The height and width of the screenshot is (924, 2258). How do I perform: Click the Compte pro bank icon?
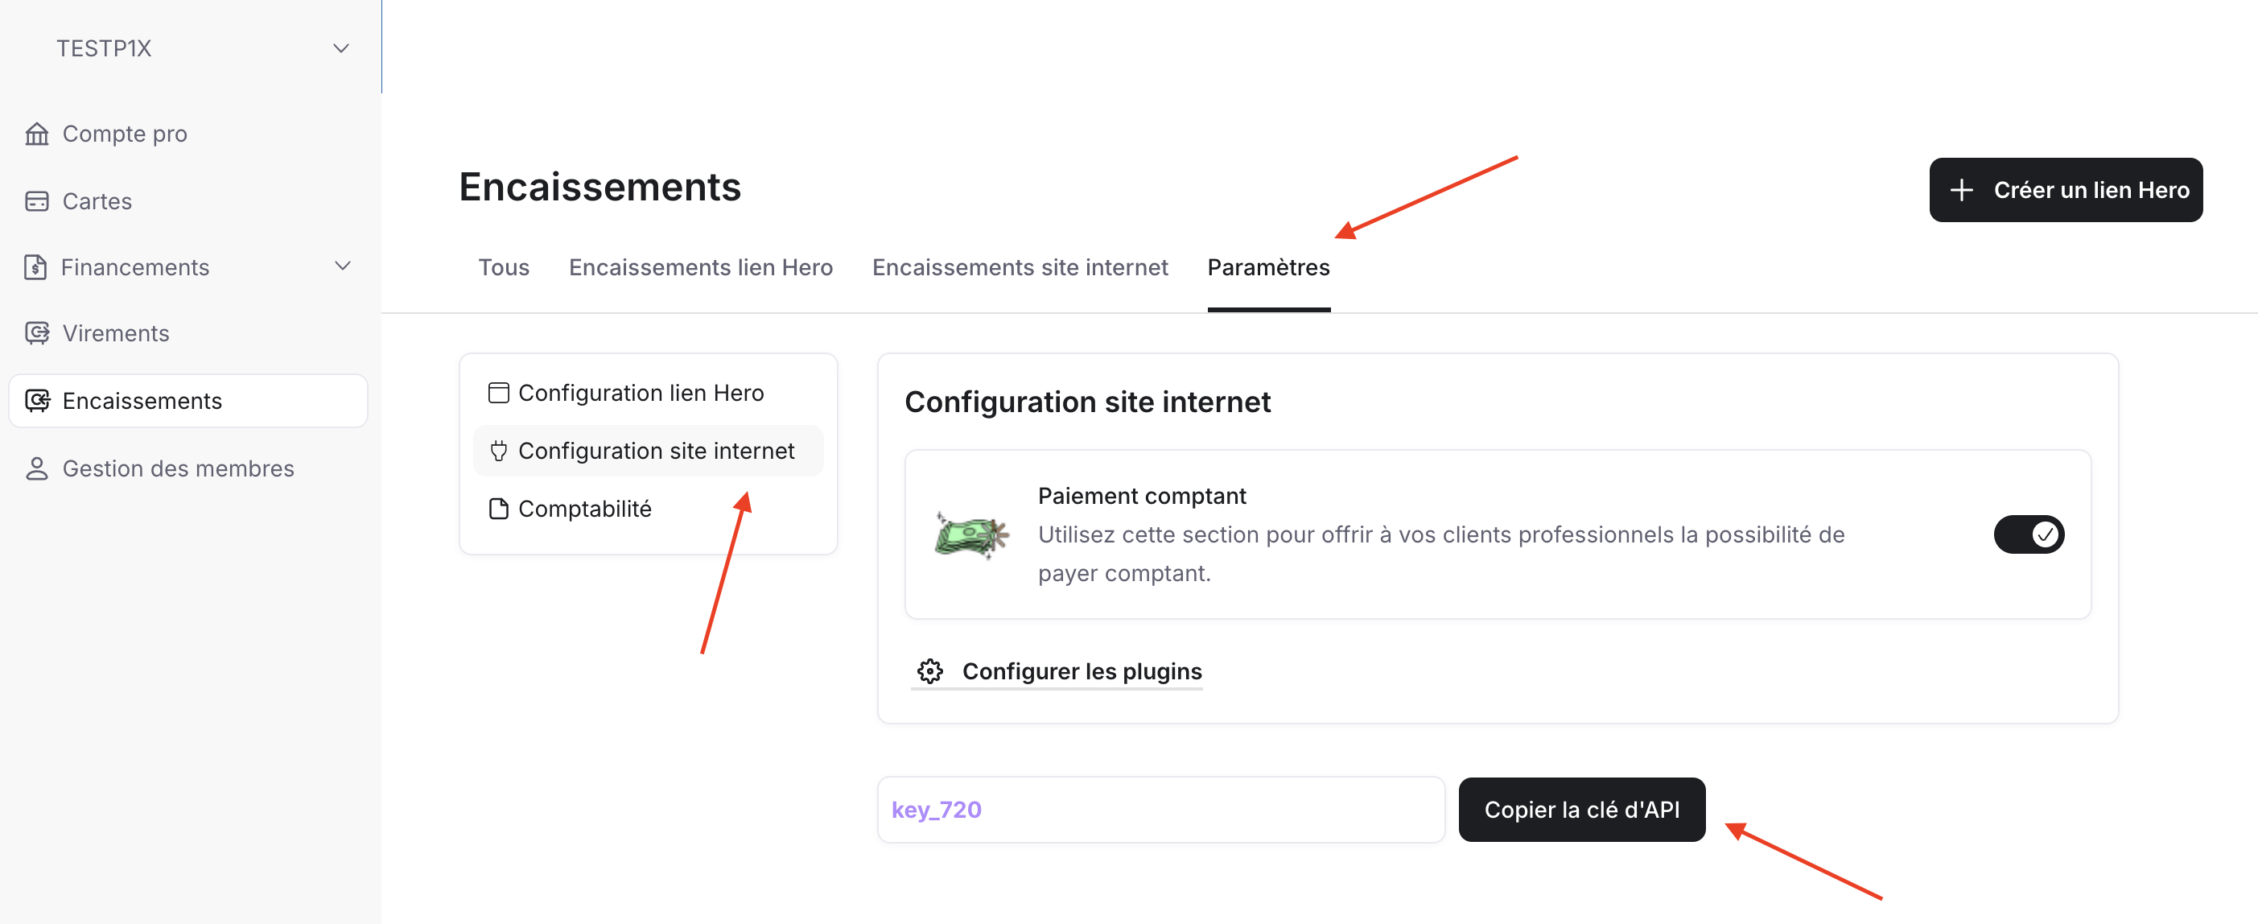[x=37, y=134]
